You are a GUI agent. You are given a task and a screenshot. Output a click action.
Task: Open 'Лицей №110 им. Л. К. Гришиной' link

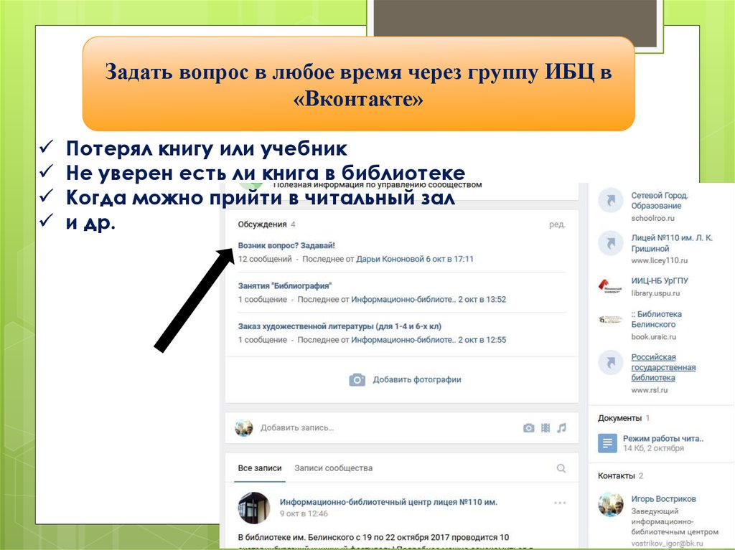pyautogui.click(x=671, y=243)
